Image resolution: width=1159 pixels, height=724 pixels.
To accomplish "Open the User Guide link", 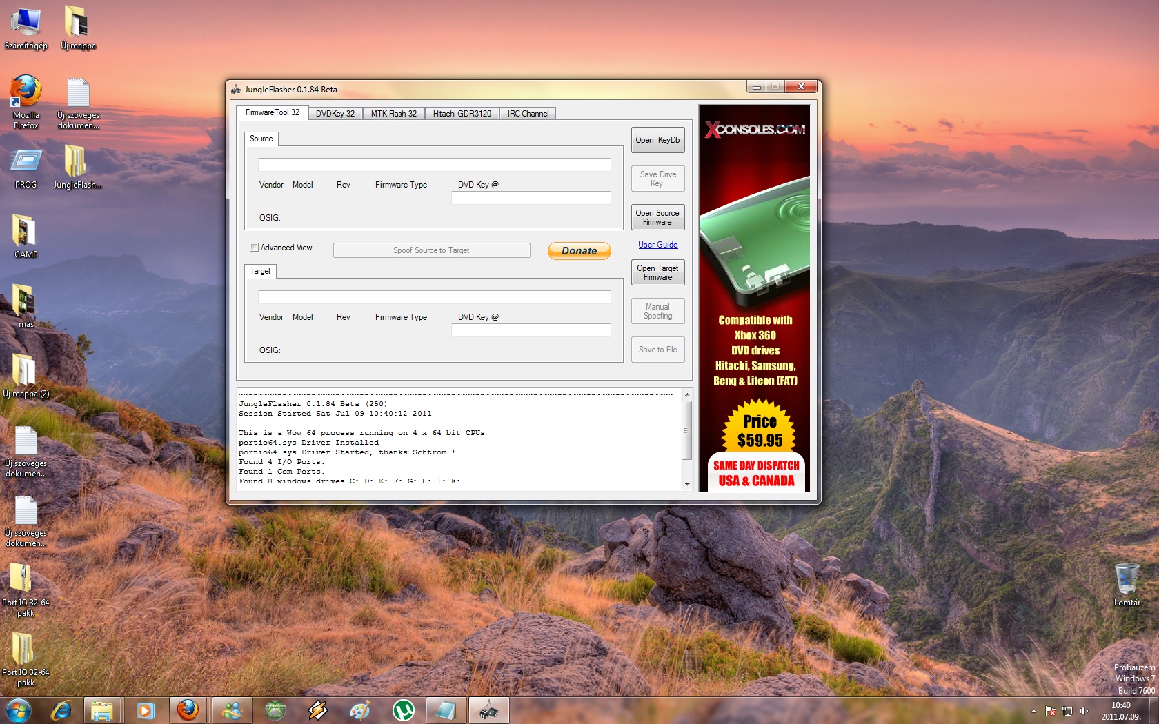I will (657, 245).
